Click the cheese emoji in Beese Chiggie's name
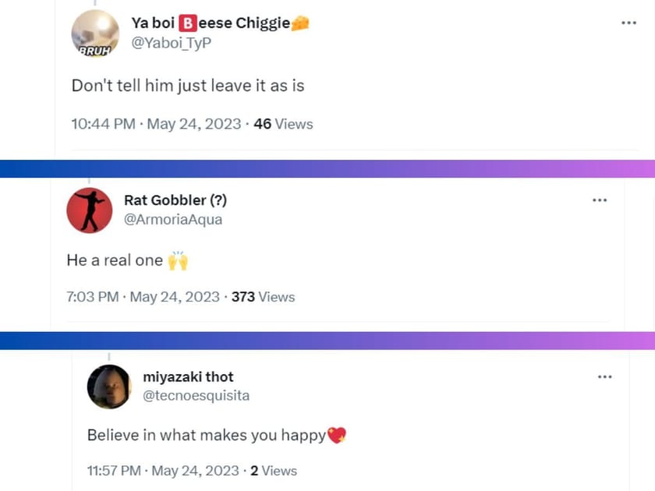 tap(301, 23)
